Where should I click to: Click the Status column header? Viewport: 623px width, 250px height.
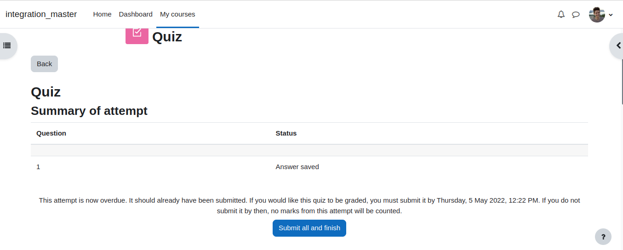[286, 133]
